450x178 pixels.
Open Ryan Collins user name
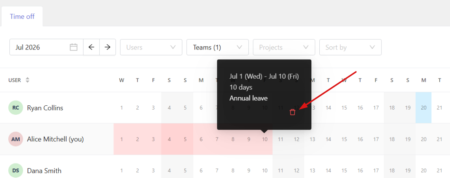point(45,108)
